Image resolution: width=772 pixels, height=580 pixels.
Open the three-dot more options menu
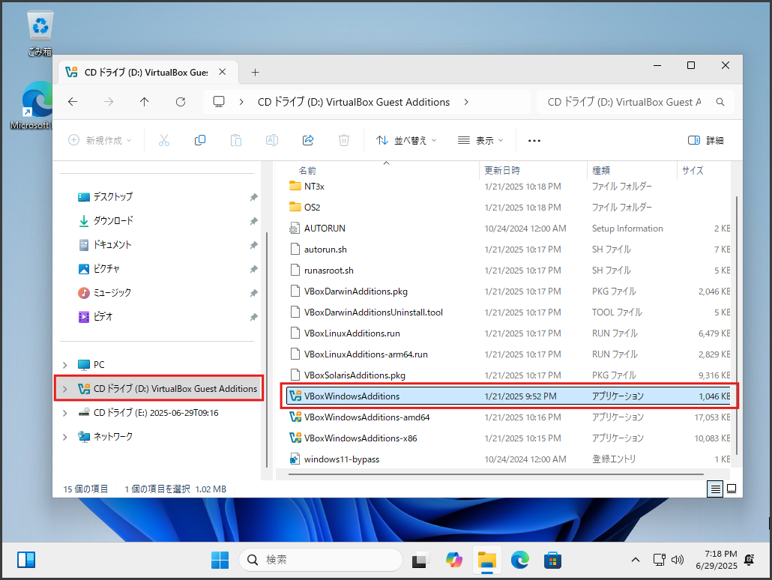coord(534,140)
